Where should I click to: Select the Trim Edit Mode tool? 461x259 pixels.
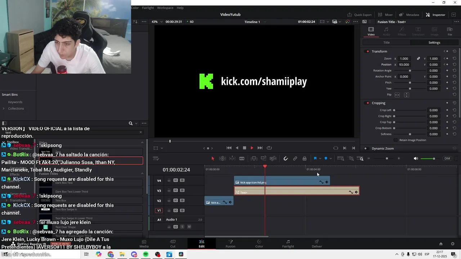(x=223, y=159)
